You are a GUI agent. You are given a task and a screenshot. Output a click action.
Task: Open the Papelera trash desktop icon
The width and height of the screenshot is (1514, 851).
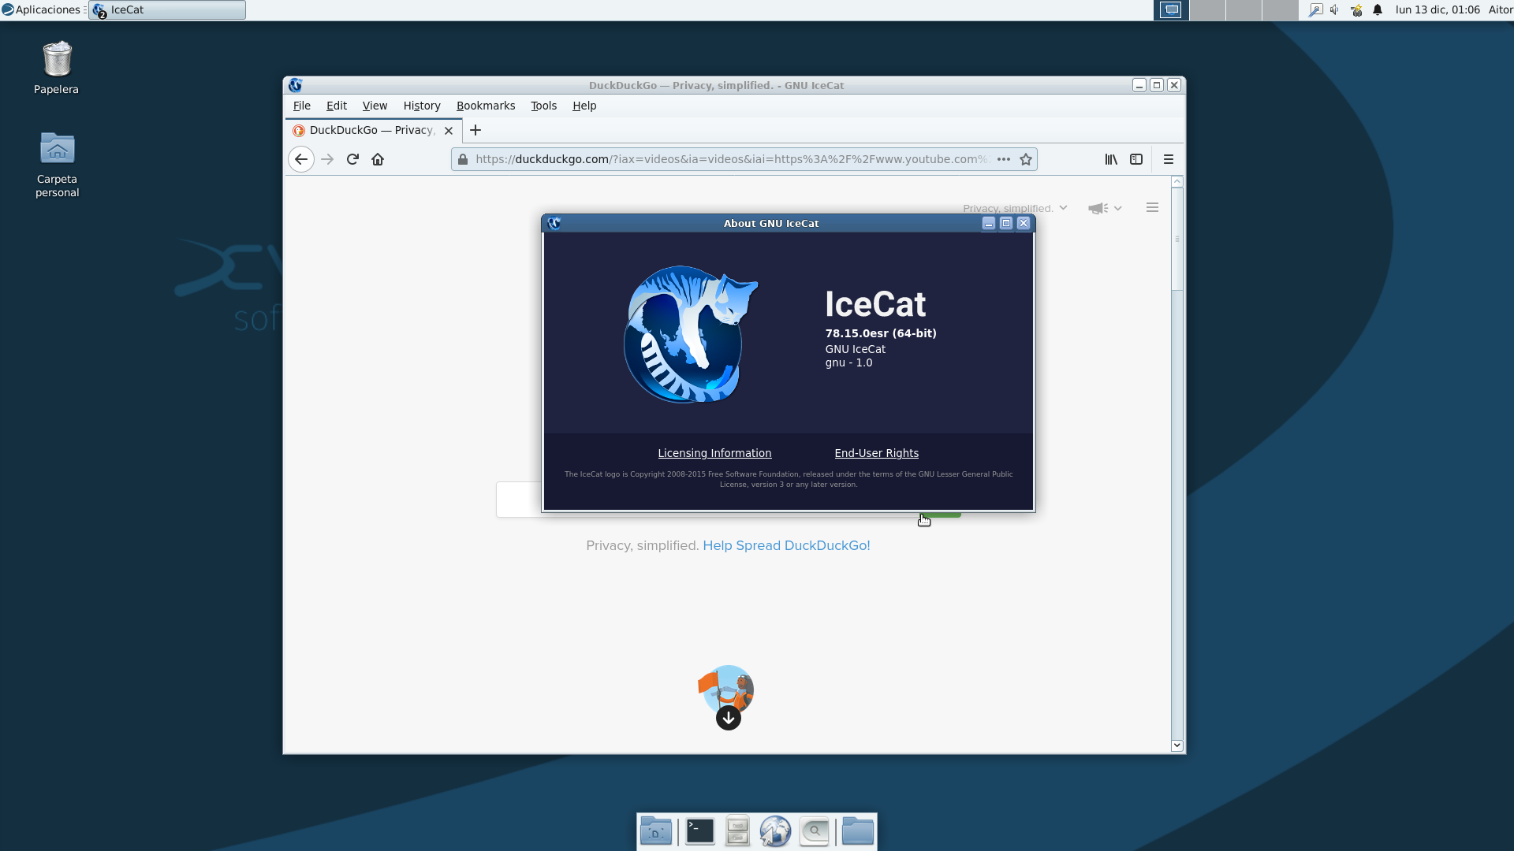click(x=56, y=68)
